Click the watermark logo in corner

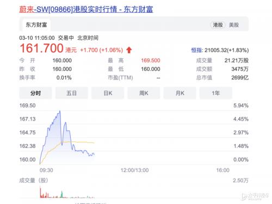(x=255, y=196)
